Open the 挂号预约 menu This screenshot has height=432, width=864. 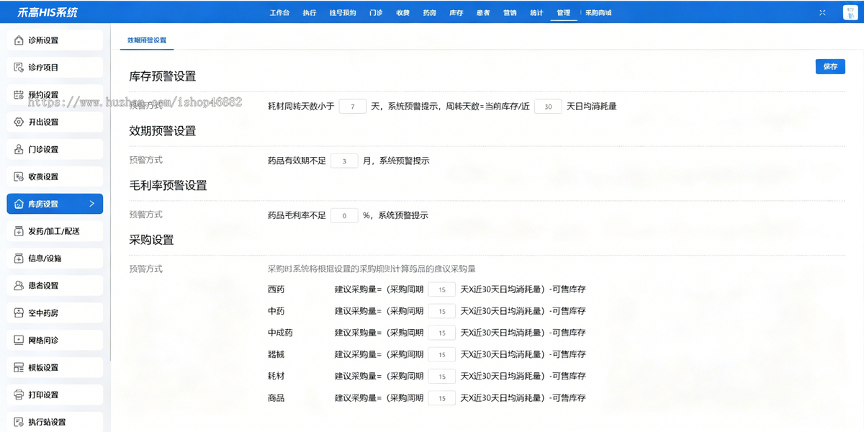(343, 13)
